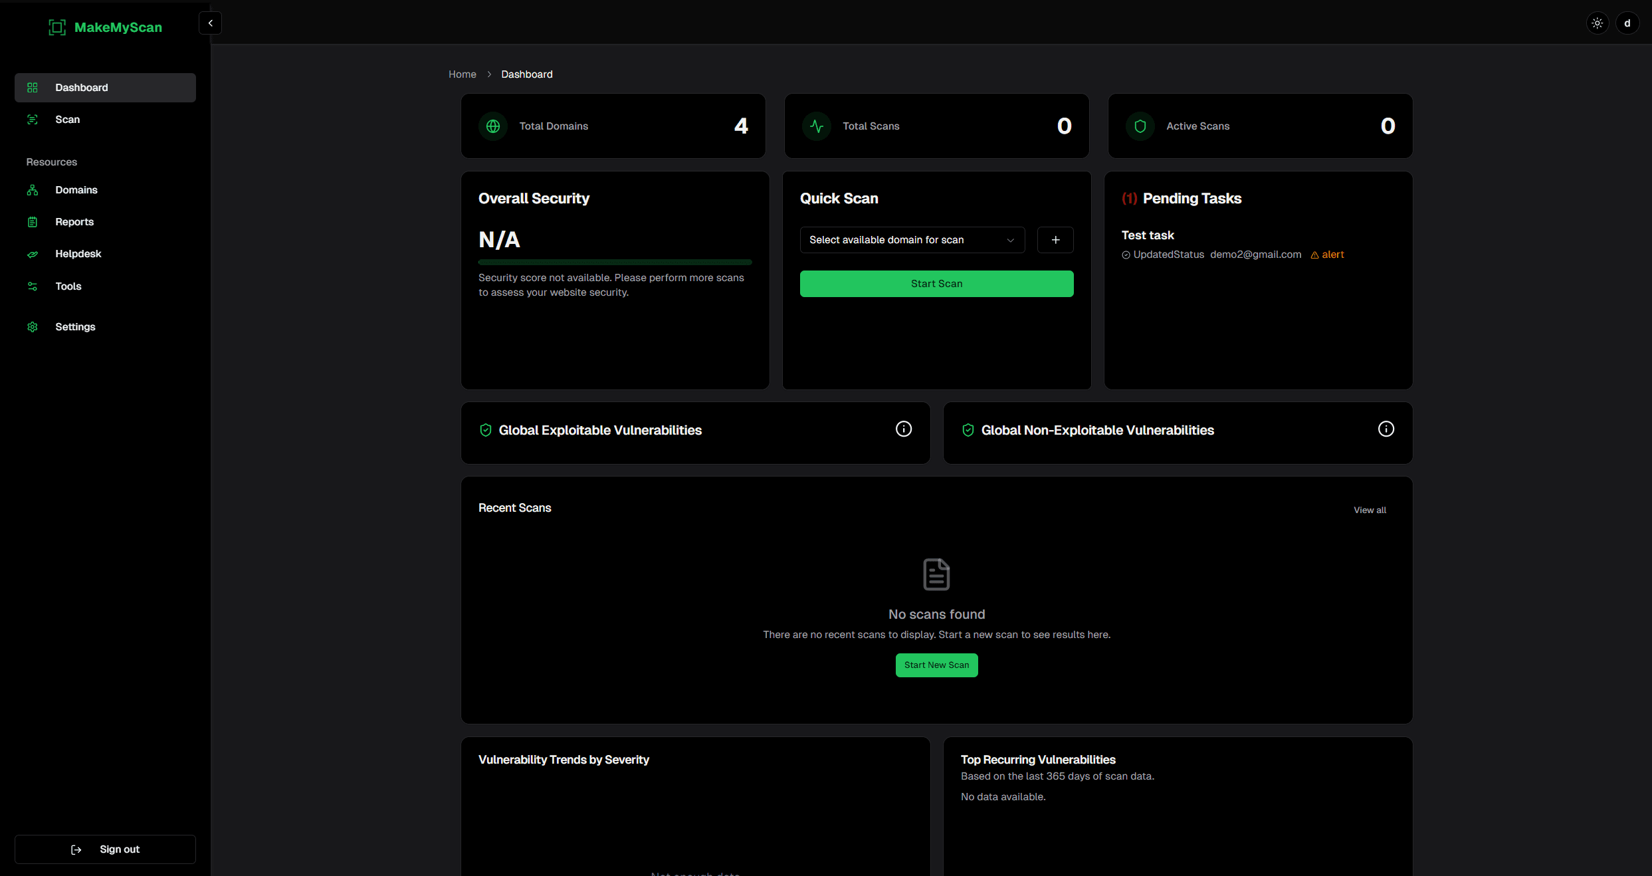Click the Start New Scan button
Viewport: 1652px width, 876px height.
[936, 665]
